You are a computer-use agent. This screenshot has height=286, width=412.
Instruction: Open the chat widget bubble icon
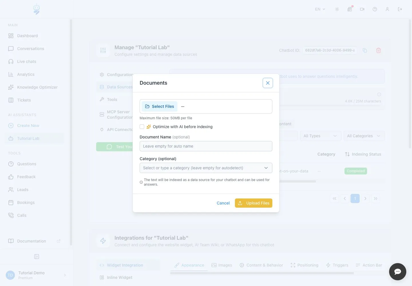397,272
